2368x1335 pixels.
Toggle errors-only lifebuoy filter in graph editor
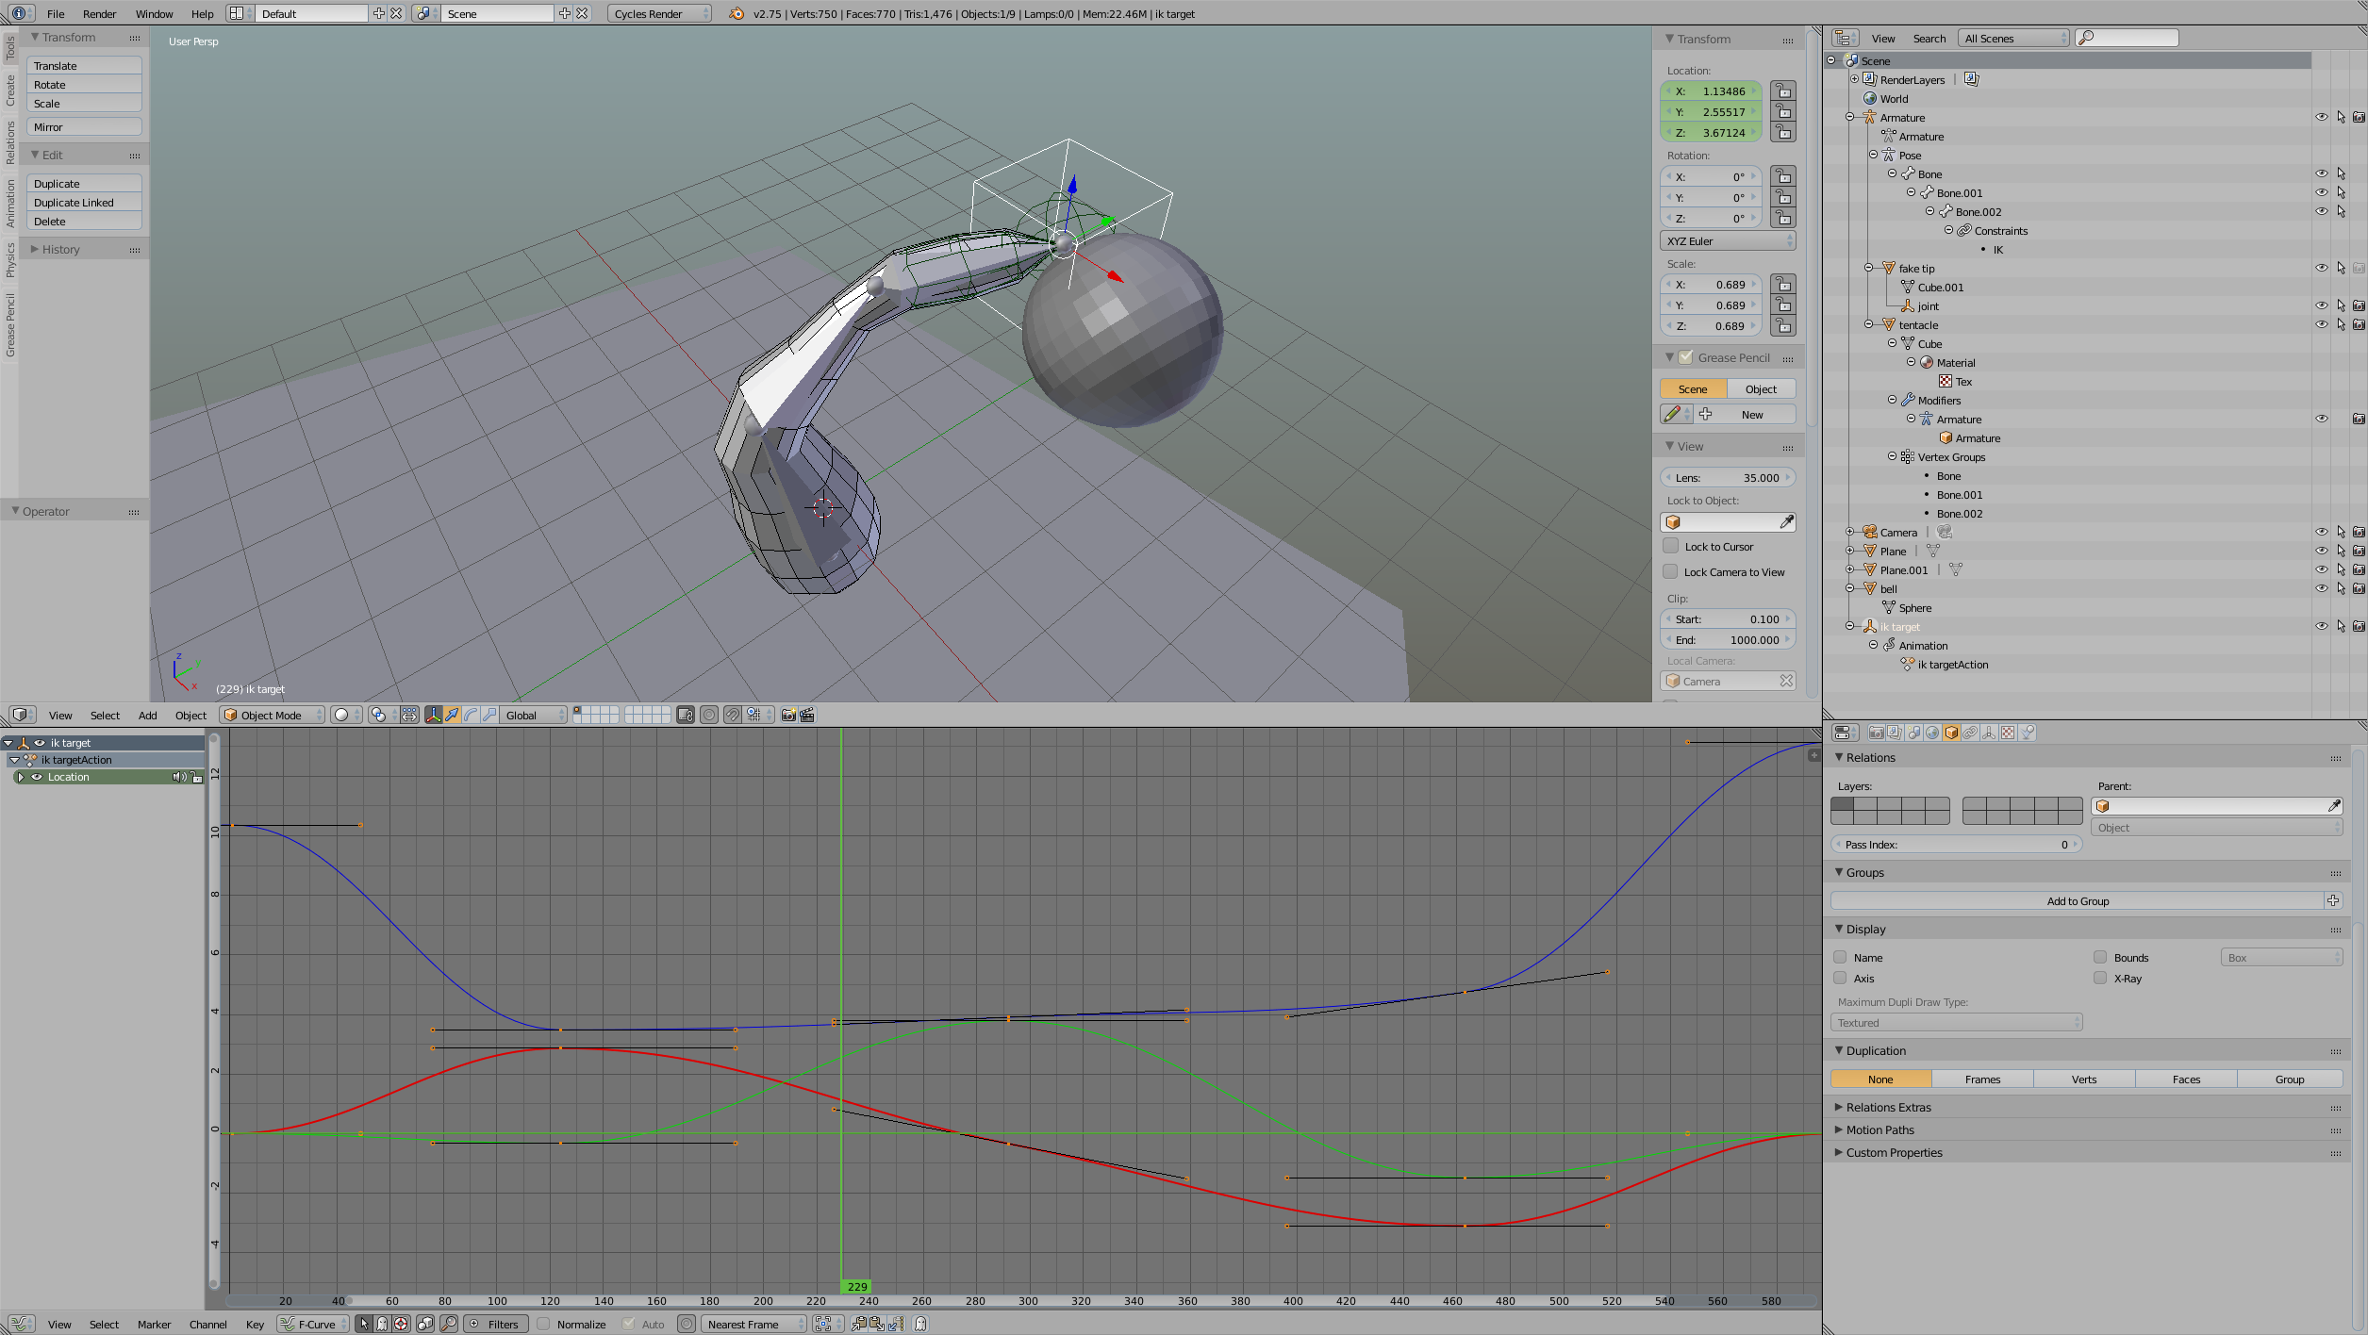point(401,1324)
